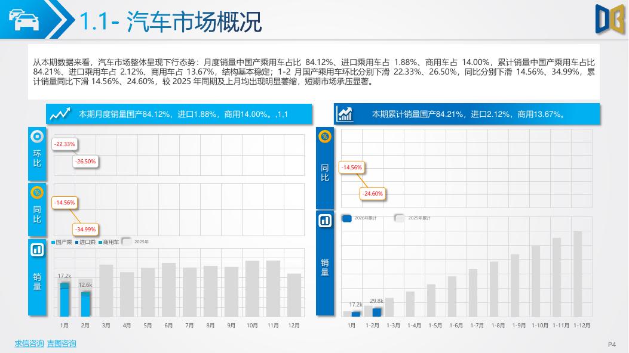Click the 17.2k value in the cumulative sales chart
Image resolution: width=629 pixels, height=353 pixels.
pyautogui.click(x=355, y=305)
